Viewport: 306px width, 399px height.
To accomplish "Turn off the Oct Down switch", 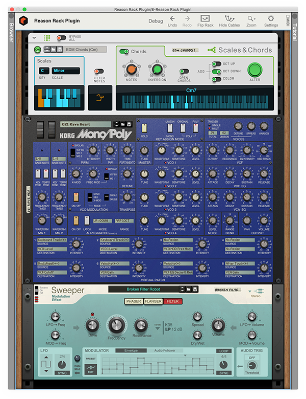I will click(216, 71).
